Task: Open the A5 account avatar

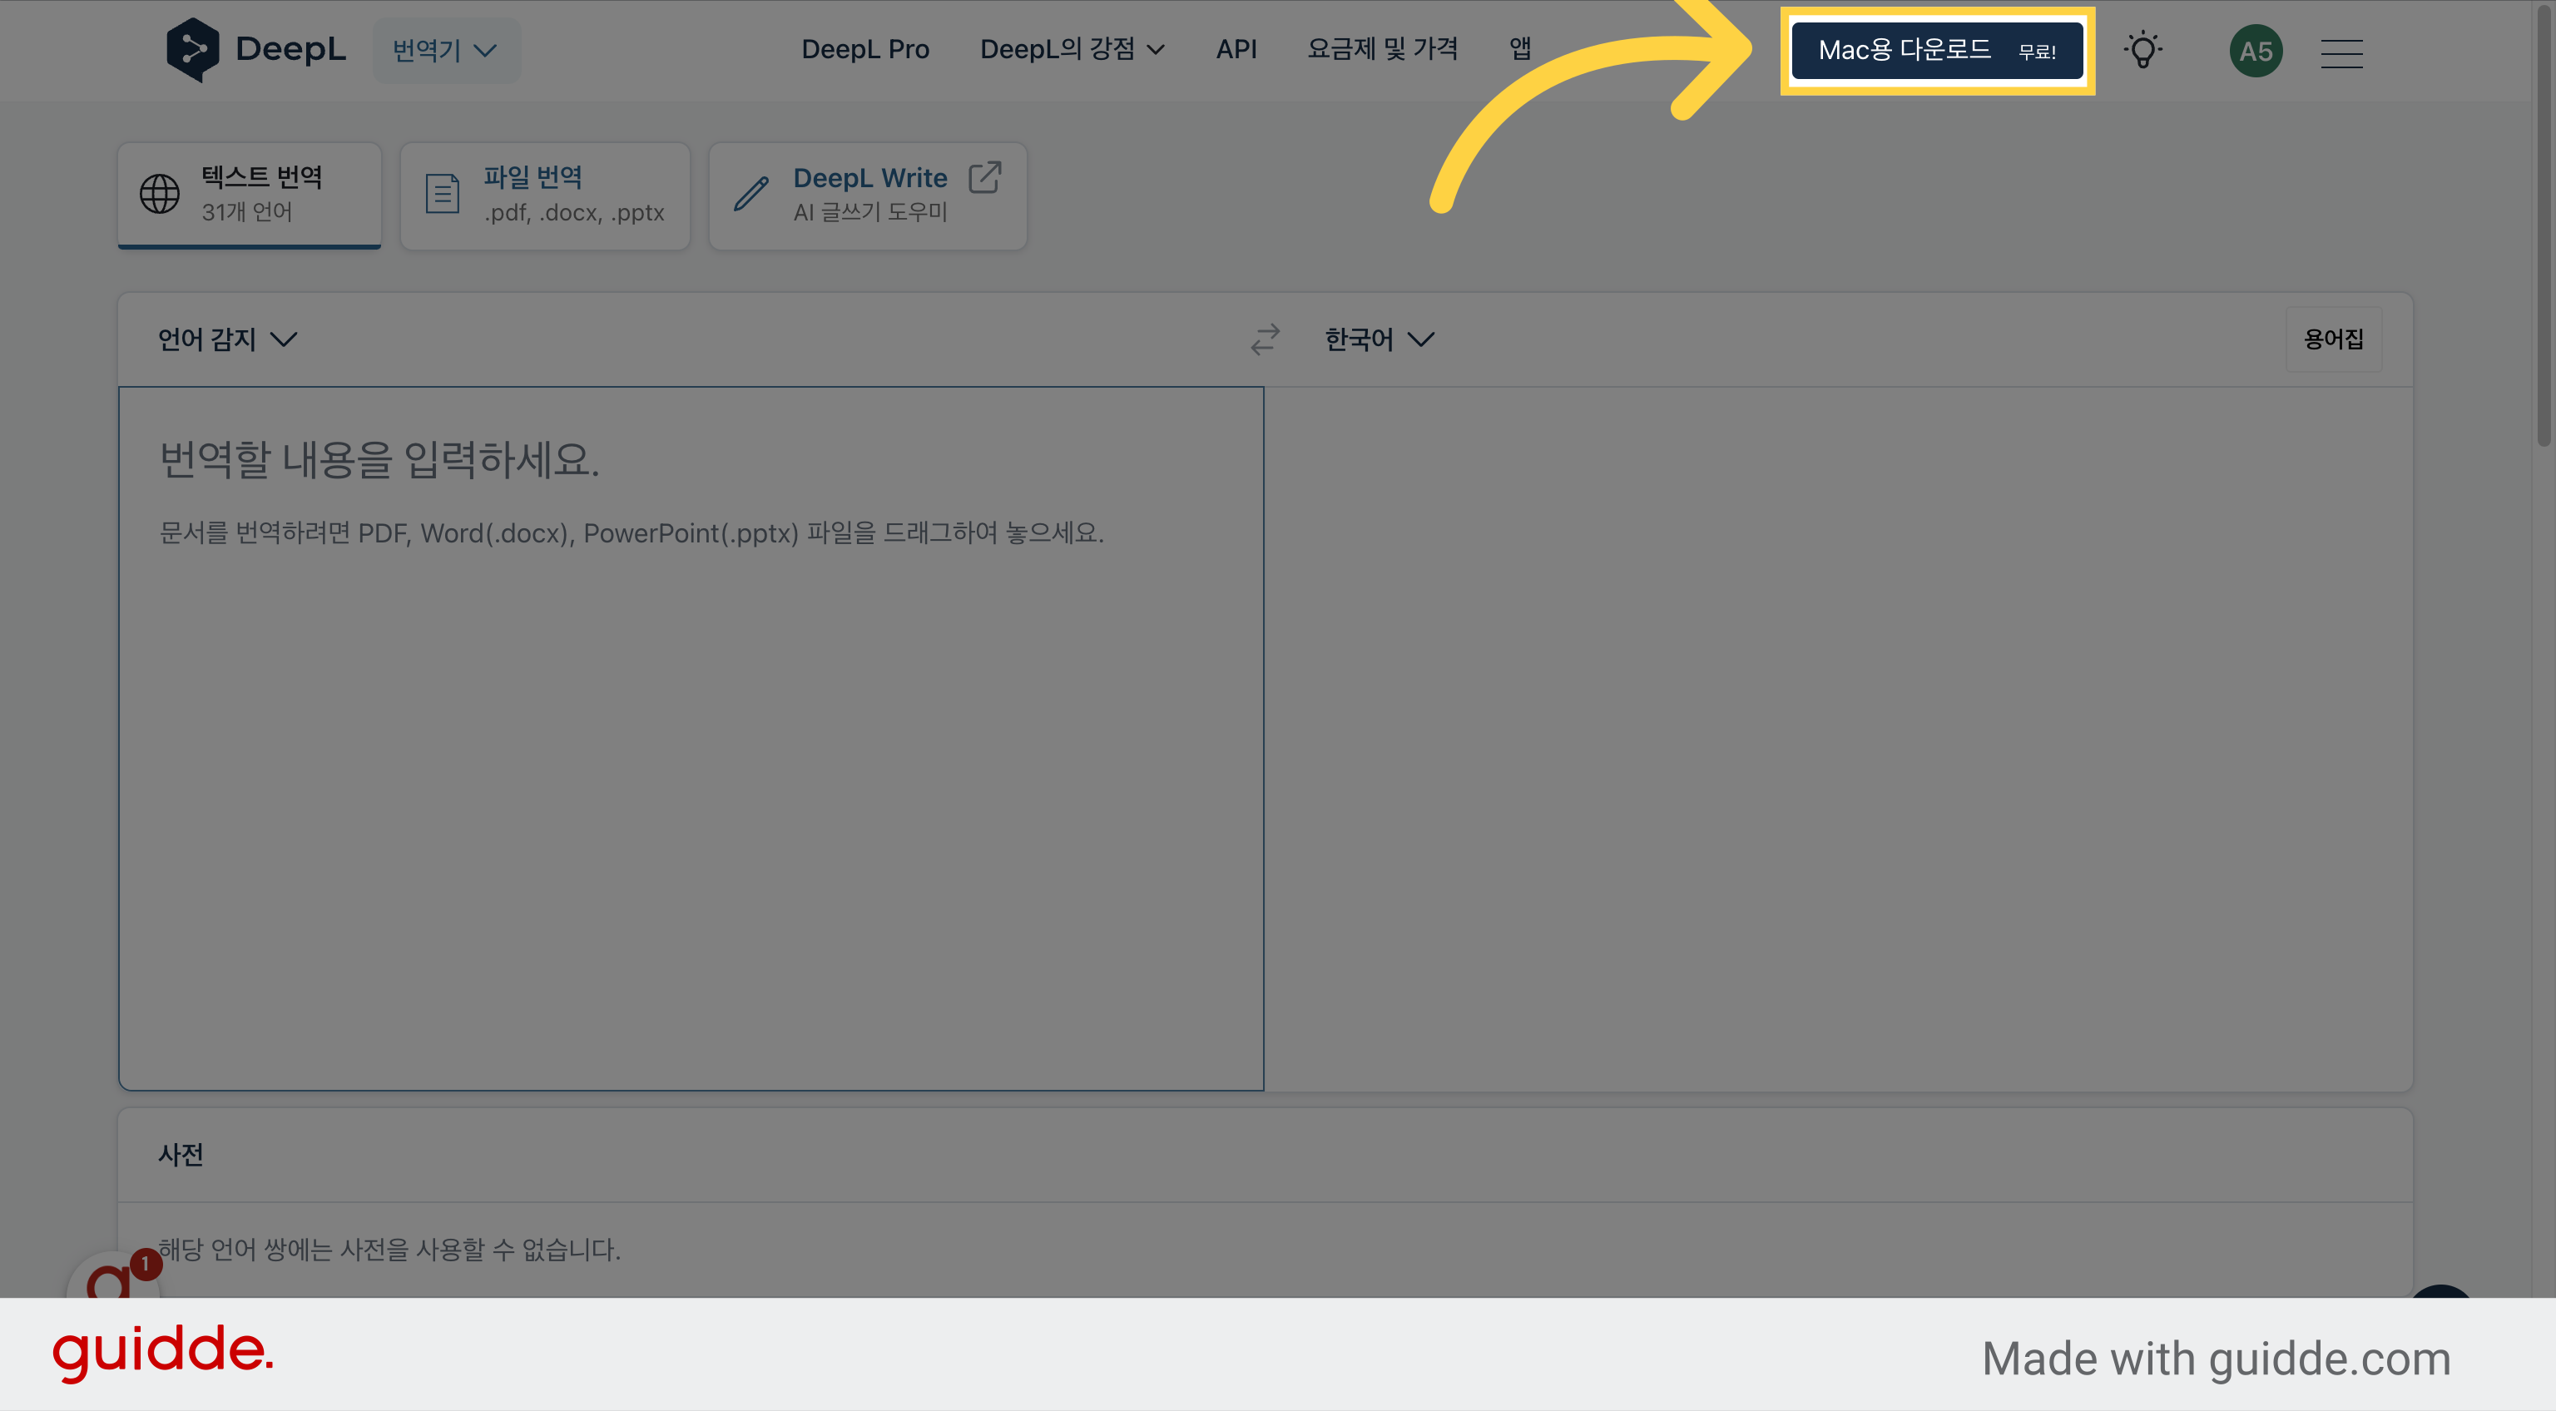Action: pyautogui.click(x=2256, y=51)
